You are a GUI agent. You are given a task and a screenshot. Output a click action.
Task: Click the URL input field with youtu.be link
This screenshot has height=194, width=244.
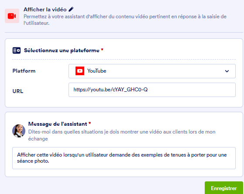(x=152, y=90)
